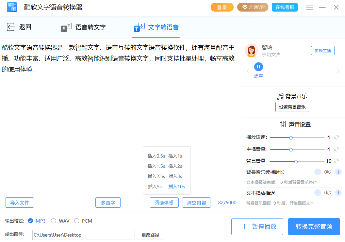Click the 原声 style label
This screenshot has height=242, width=345.
tap(259, 76)
